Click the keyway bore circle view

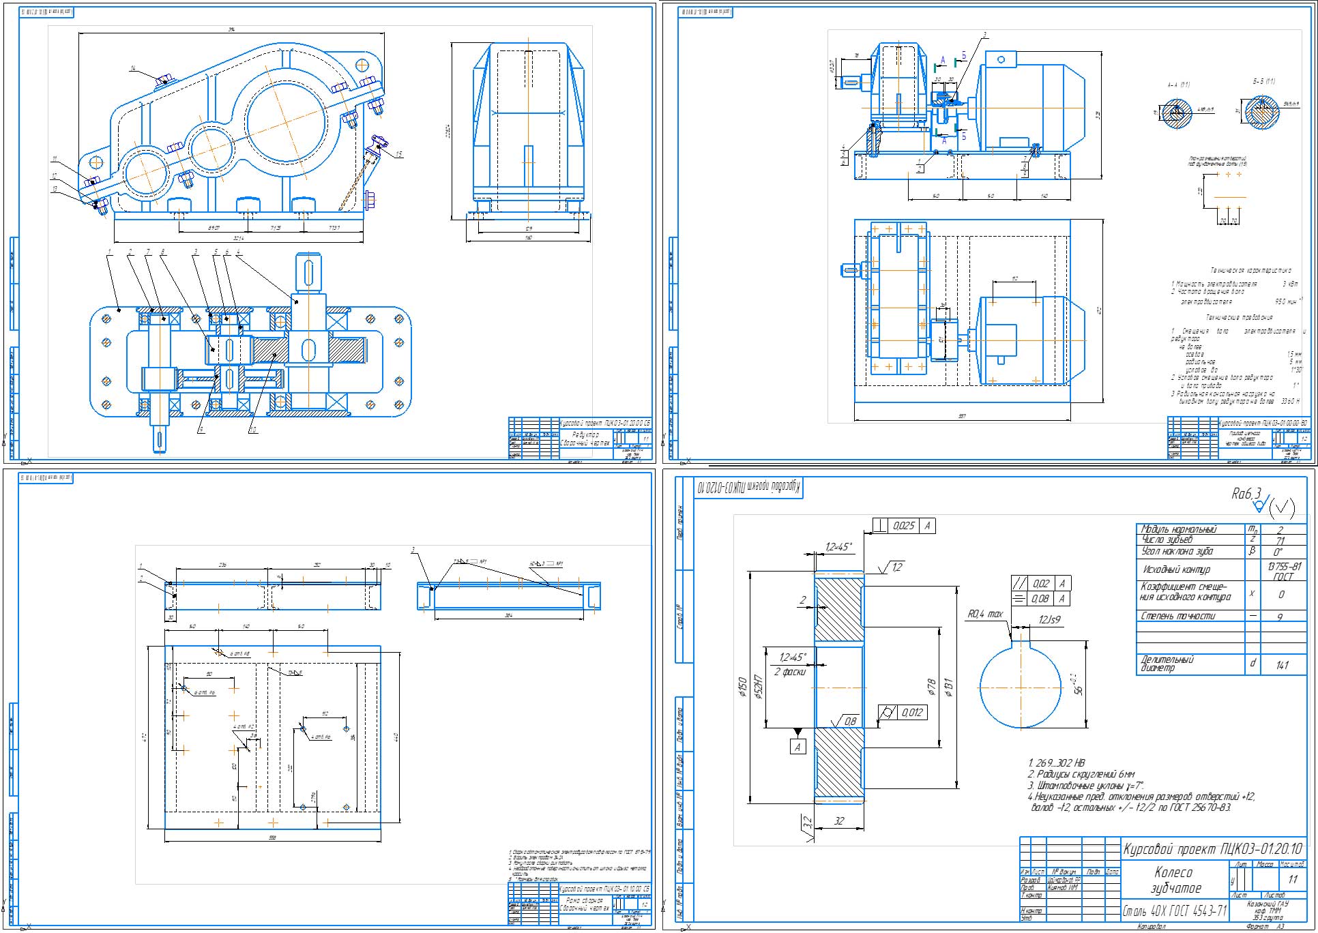[1021, 684]
